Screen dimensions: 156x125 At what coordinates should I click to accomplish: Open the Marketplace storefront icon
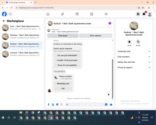coord(92,14)
